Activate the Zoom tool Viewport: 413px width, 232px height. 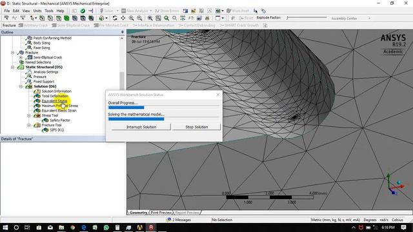pyautogui.click(x=131, y=18)
